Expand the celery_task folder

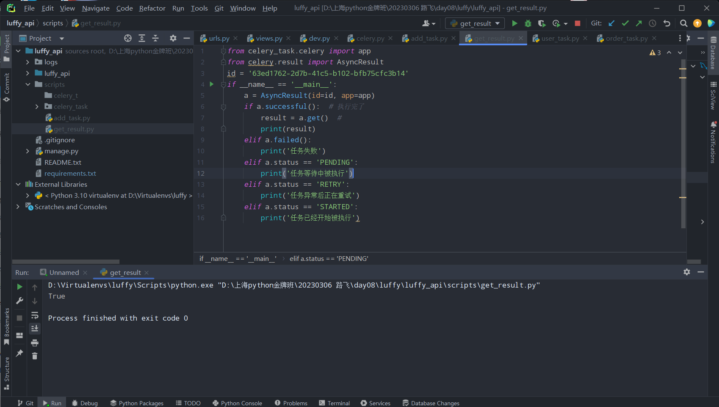pyautogui.click(x=37, y=106)
